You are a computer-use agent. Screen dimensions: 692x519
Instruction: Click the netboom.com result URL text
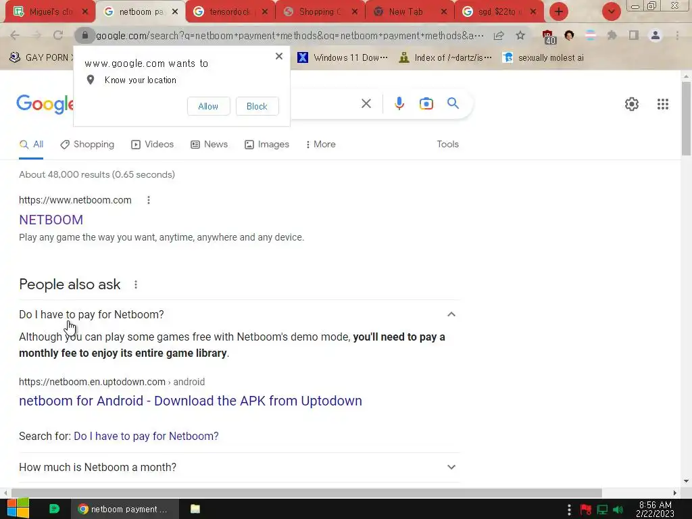[75, 200]
